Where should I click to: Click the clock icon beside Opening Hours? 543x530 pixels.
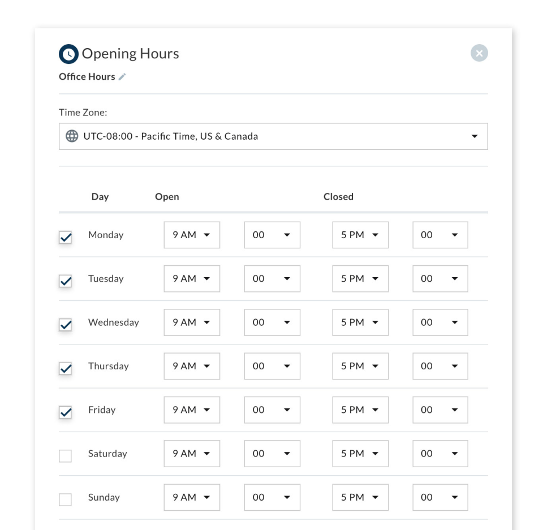click(x=68, y=54)
